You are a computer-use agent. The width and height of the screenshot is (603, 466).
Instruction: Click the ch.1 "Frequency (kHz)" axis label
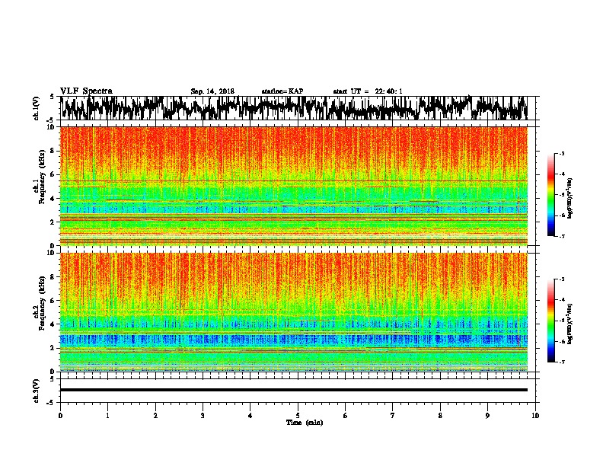[43, 177]
